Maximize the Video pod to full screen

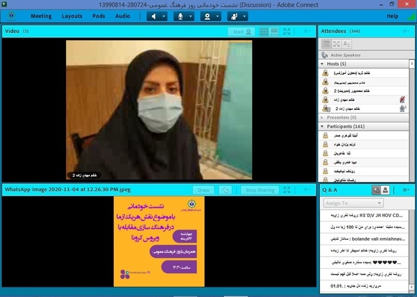pyautogui.click(x=287, y=31)
